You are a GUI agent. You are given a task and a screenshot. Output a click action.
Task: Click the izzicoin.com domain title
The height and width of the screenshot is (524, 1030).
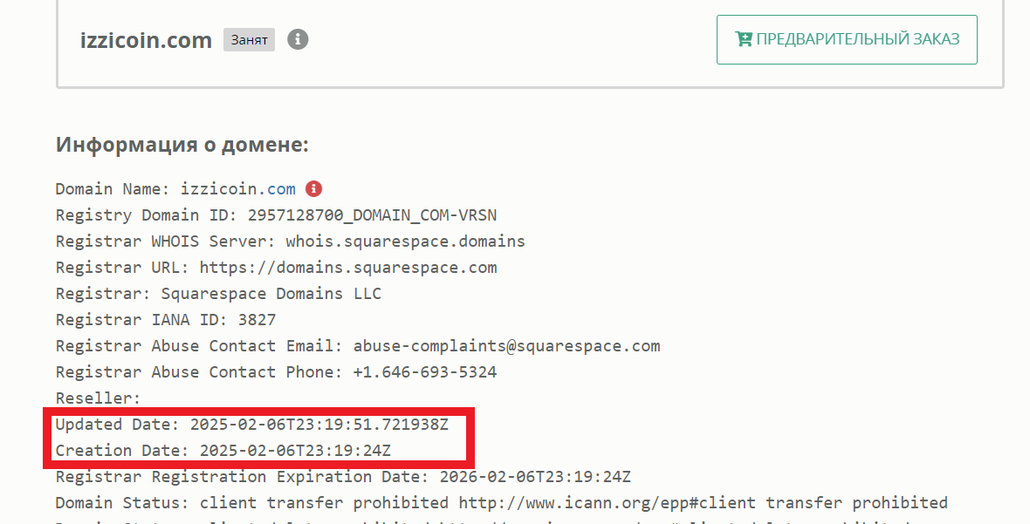click(145, 40)
